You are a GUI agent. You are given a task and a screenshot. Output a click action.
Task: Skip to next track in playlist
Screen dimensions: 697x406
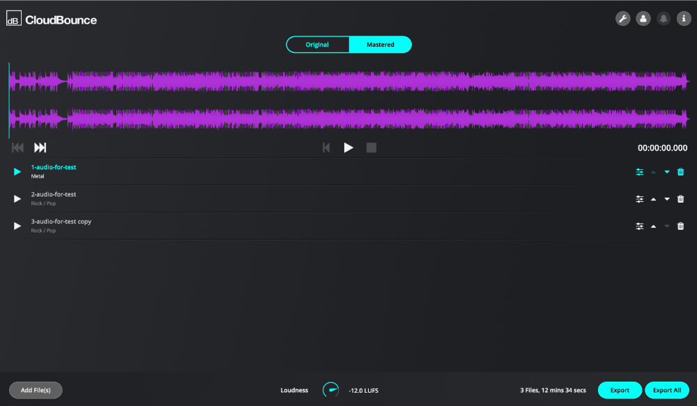coord(40,148)
